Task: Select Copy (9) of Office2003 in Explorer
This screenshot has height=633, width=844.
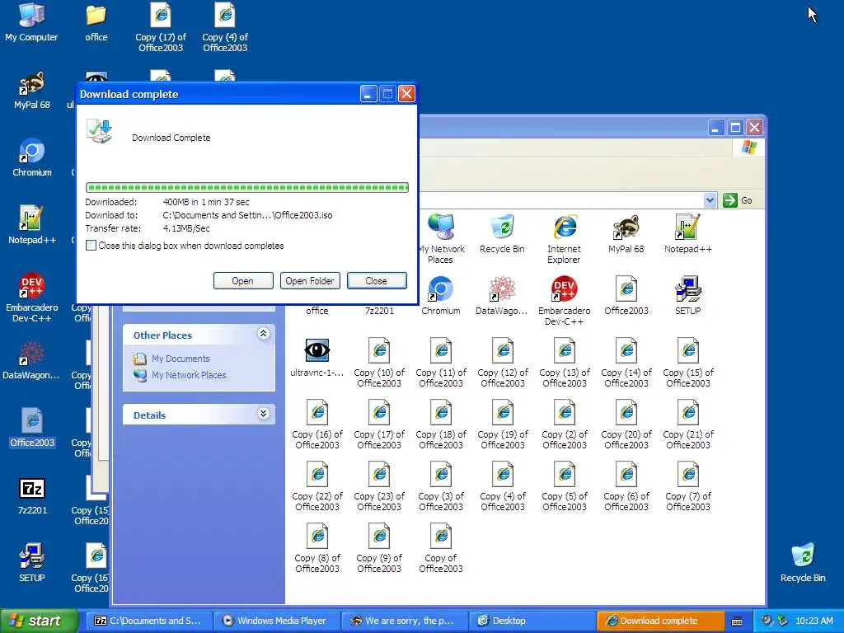Action: tap(379, 548)
